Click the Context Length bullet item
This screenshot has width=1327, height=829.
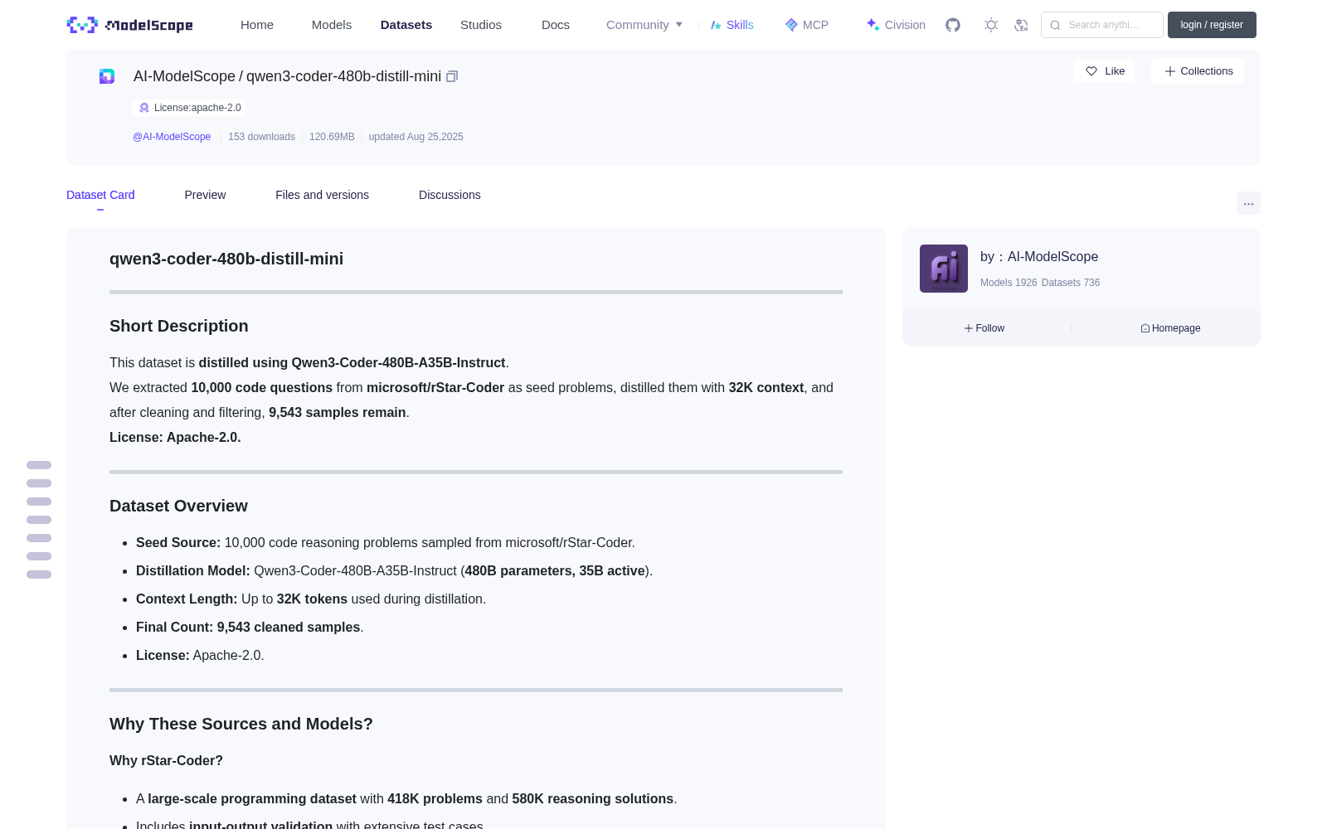311,599
